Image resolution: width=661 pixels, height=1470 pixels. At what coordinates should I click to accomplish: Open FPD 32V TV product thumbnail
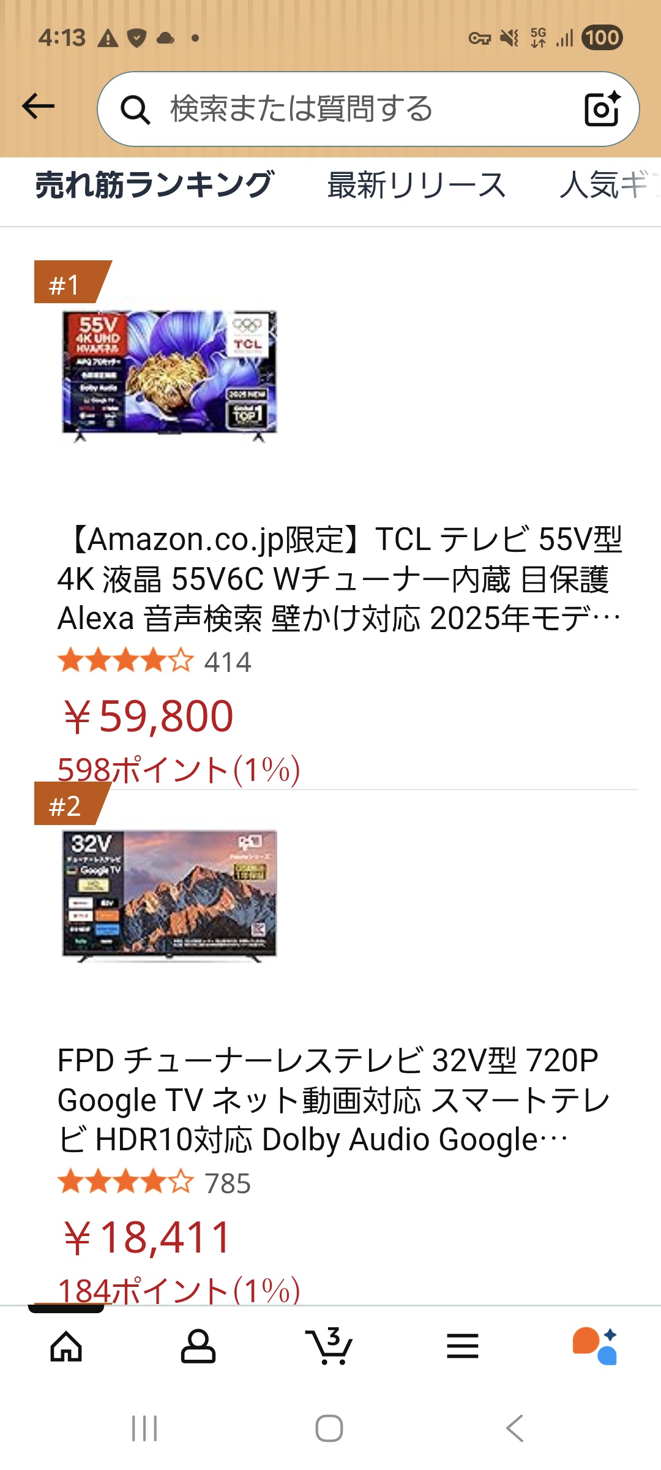coord(169,897)
